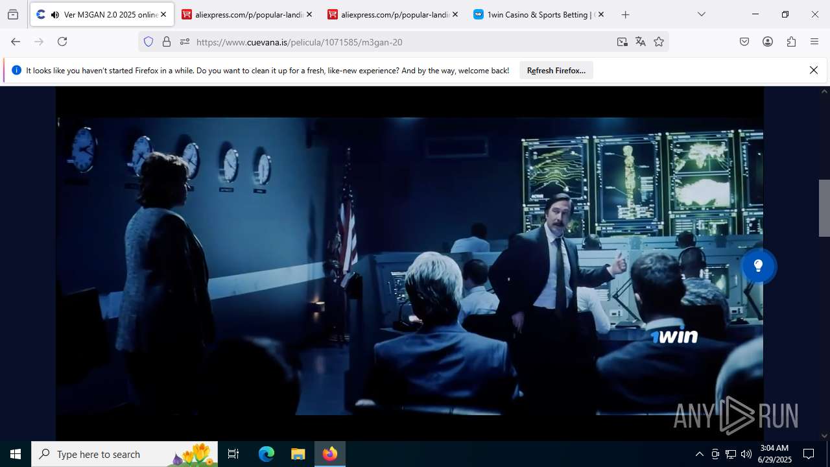Switch to first aliexpress popular-landing tab
The image size is (830, 467).
coord(248,14)
